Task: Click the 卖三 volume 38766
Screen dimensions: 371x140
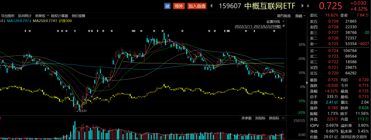Action: tap(351, 33)
